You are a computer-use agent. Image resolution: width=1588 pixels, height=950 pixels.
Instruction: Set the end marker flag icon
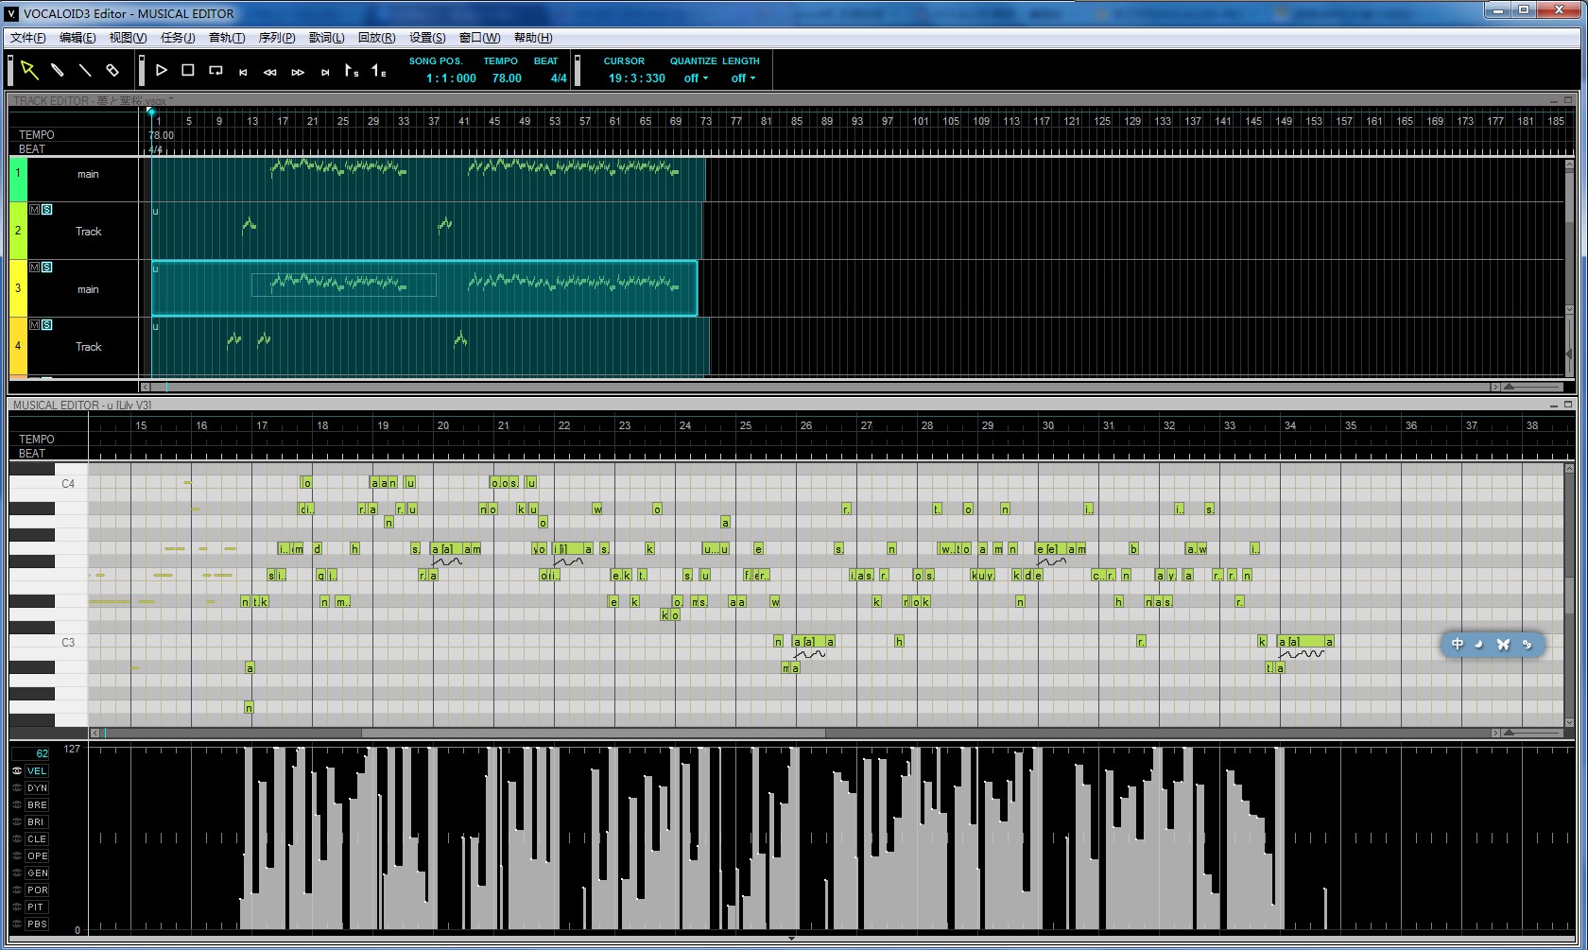coord(378,70)
